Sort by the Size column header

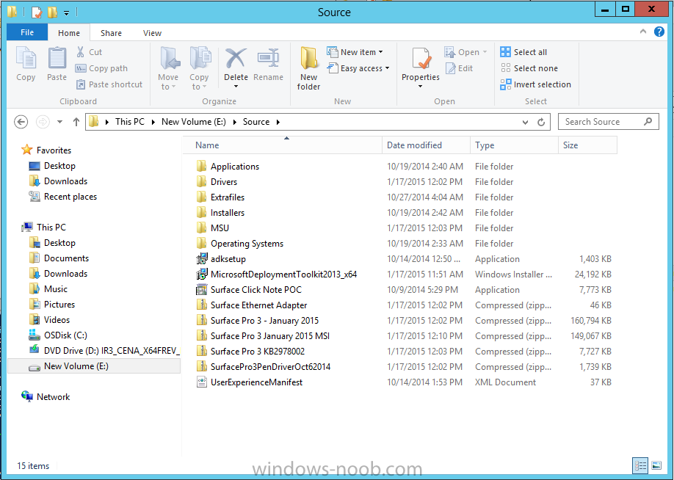point(587,145)
